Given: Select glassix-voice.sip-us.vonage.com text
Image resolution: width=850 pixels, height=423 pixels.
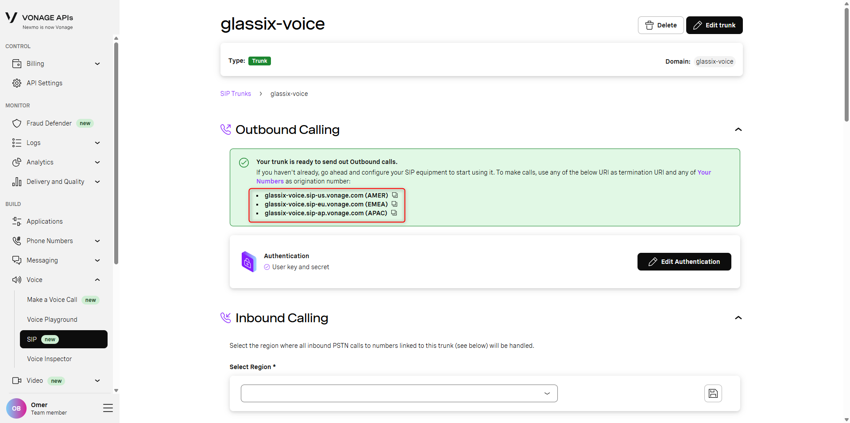Looking at the screenshot, I should tap(314, 195).
